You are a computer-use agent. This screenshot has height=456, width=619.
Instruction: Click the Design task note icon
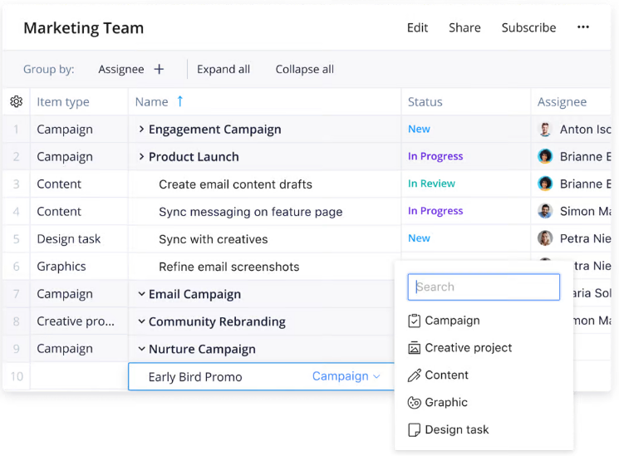point(415,430)
